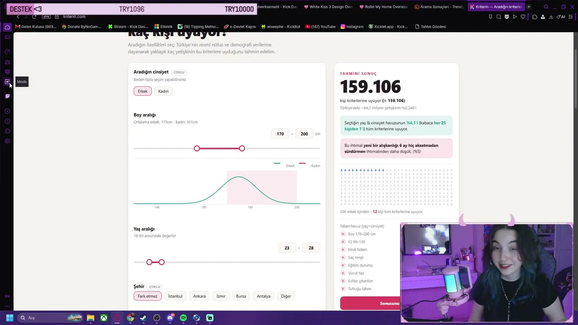Open Spotify from the taskbar
578x325 pixels.
pyautogui.click(x=183, y=318)
